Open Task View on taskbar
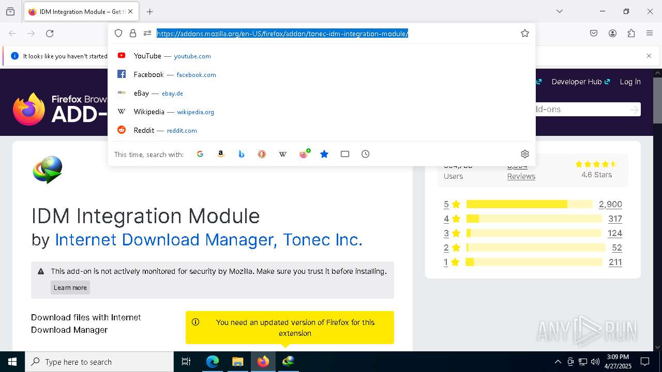The height and width of the screenshot is (372, 662). [186, 362]
